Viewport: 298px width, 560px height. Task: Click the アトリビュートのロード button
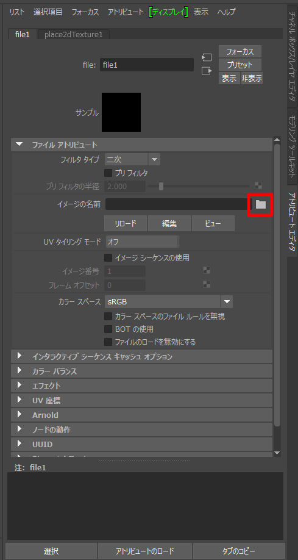[145, 551]
